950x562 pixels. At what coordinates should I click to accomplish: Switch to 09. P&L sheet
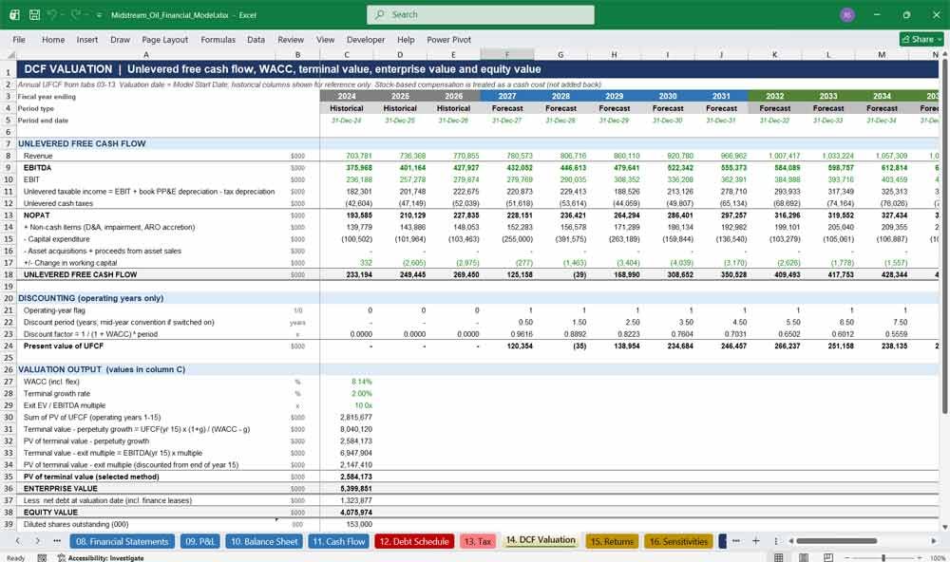point(199,541)
